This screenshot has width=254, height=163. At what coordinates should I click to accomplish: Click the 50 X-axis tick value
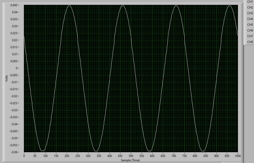(x=35, y=156)
